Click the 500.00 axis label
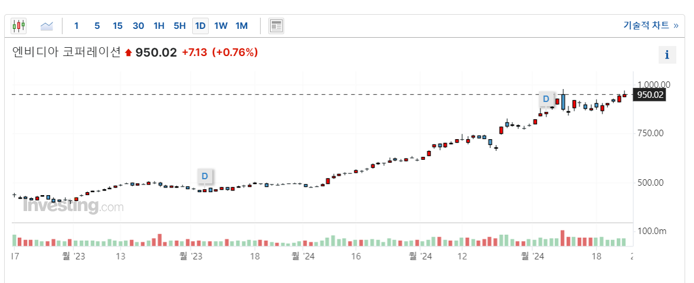 [651, 182]
